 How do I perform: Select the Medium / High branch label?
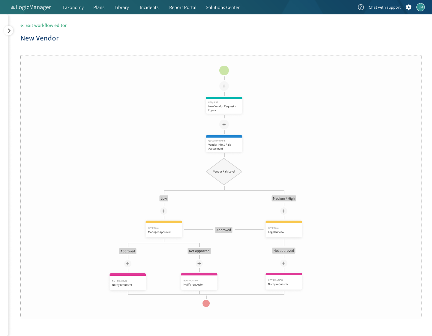(283, 198)
